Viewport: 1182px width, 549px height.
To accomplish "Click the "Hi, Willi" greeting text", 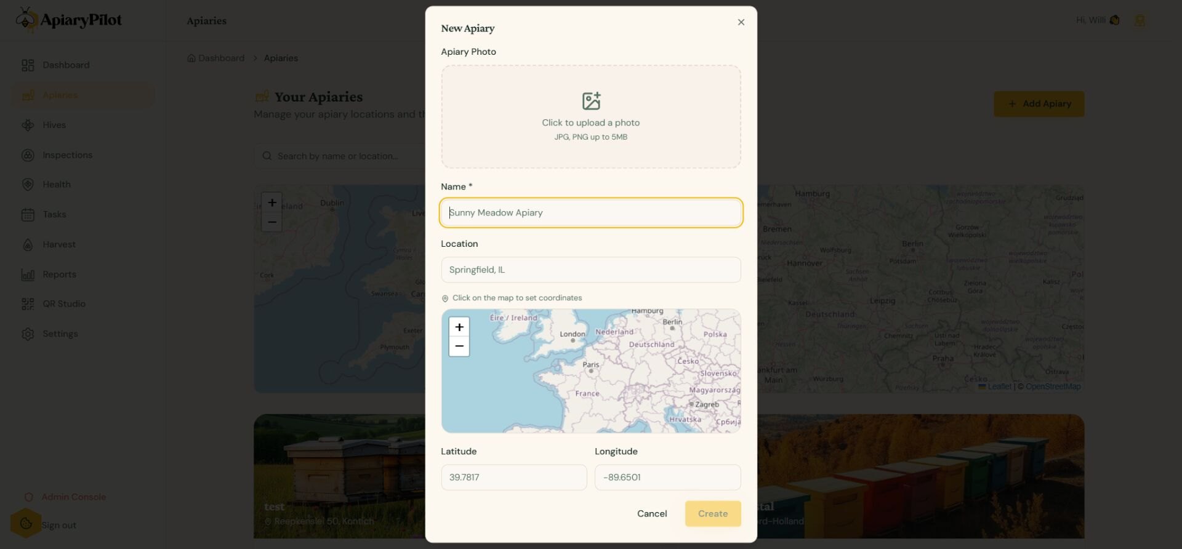I will 1091,20.
